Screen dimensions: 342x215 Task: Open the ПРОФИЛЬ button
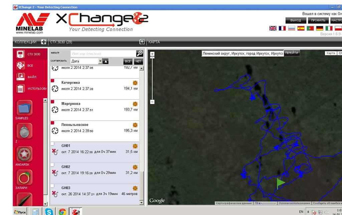click(x=318, y=20)
